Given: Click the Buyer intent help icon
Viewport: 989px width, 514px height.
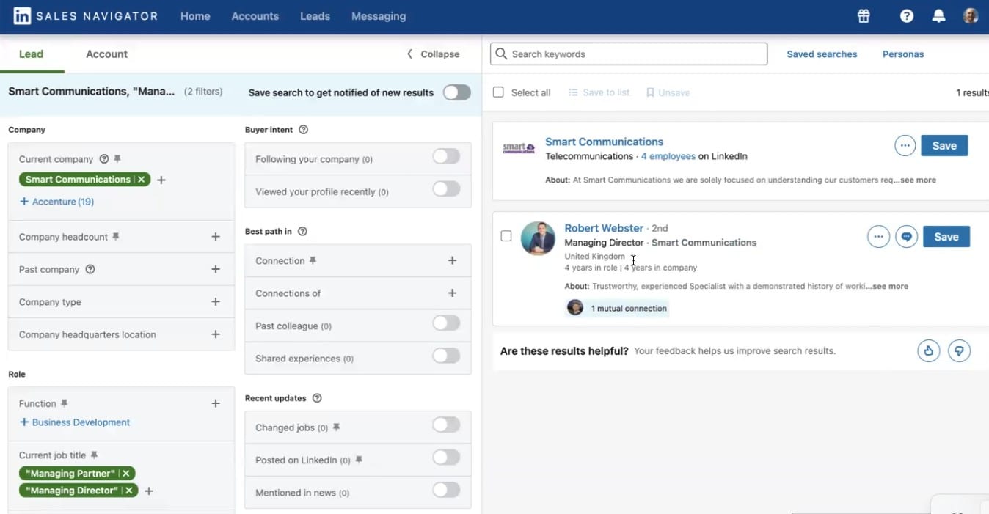Looking at the screenshot, I should 304,130.
